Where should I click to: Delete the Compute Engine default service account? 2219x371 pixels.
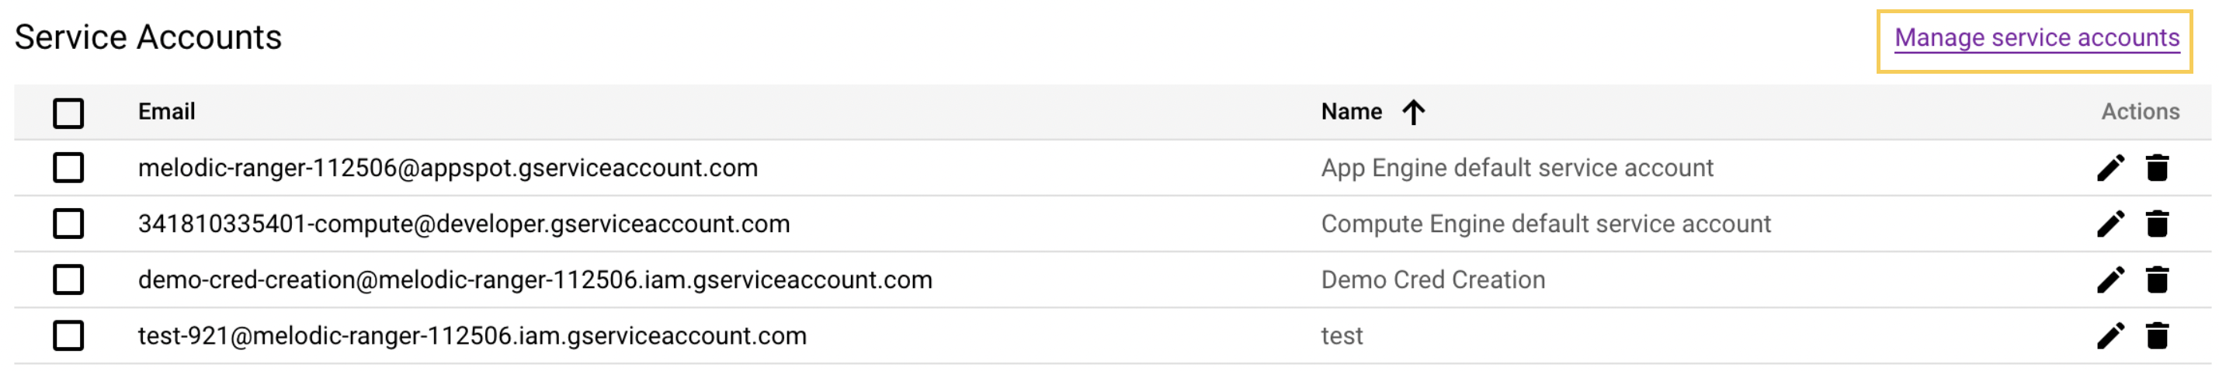tap(2157, 224)
